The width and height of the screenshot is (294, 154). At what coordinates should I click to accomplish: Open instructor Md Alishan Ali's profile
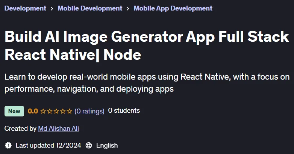59,128
